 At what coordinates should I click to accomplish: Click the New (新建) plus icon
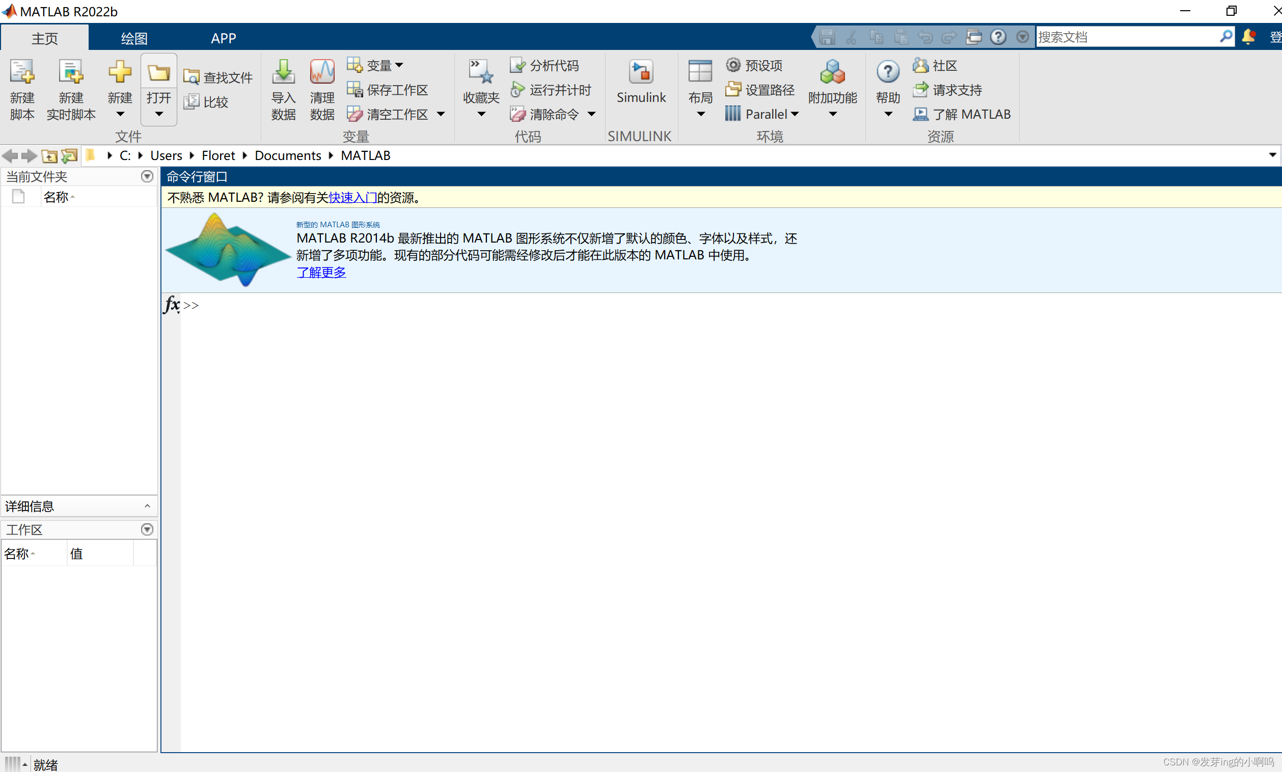tap(120, 72)
